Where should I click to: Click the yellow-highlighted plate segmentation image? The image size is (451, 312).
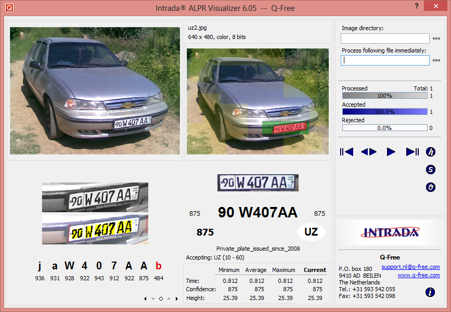(95, 229)
